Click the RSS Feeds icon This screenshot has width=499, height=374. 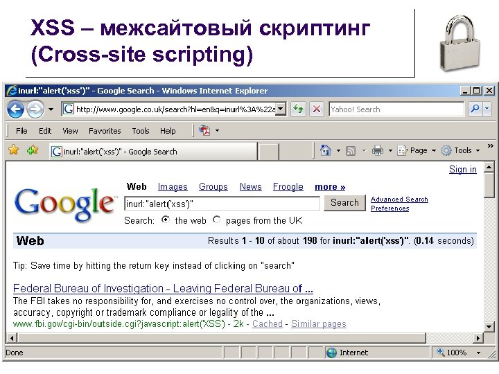click(351, 150)
